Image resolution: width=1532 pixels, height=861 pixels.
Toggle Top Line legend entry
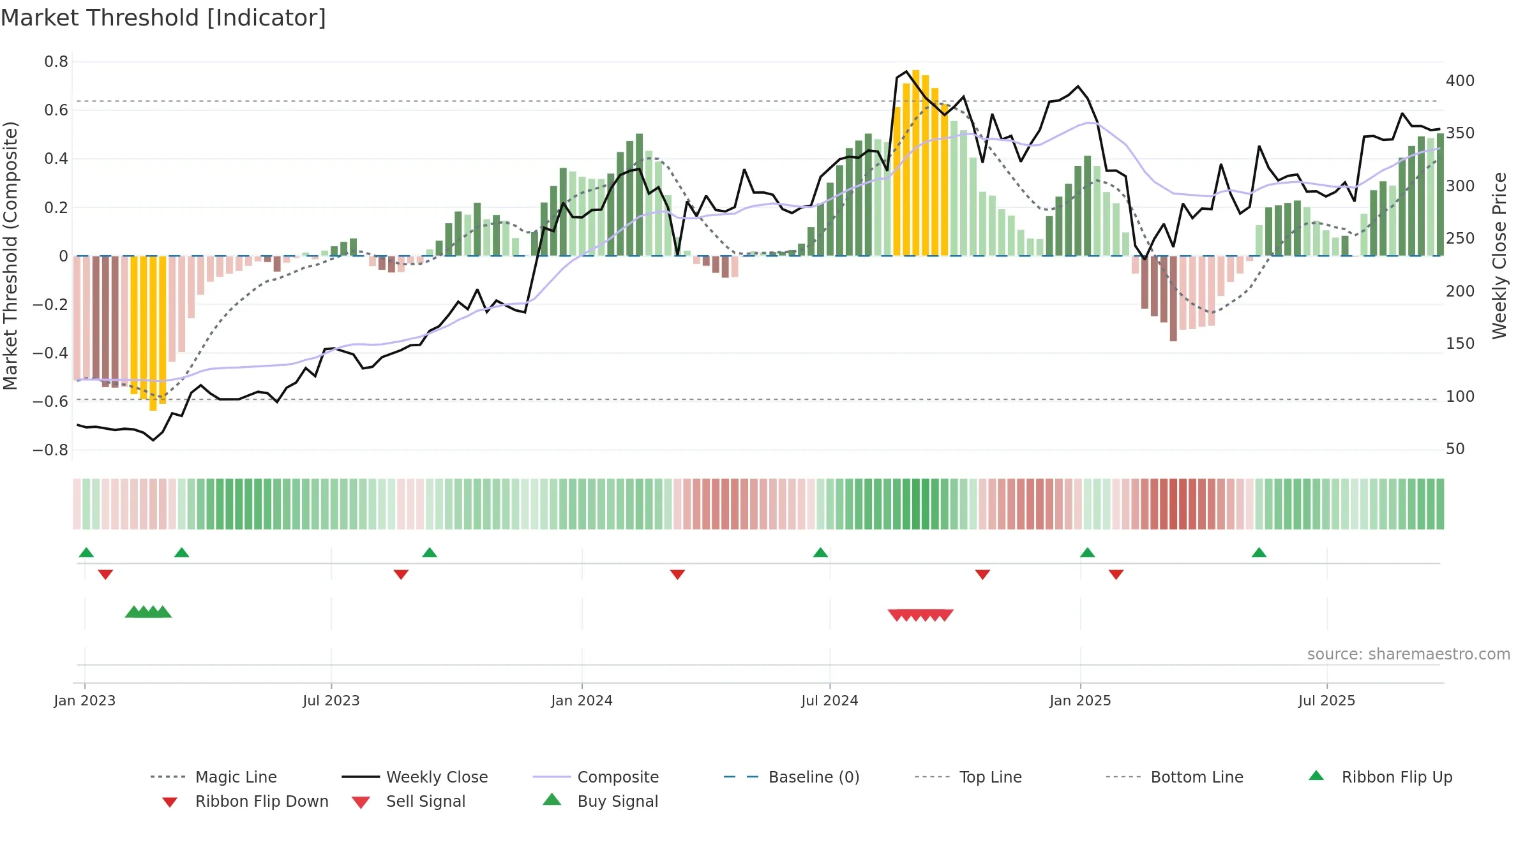click(968, 777)
